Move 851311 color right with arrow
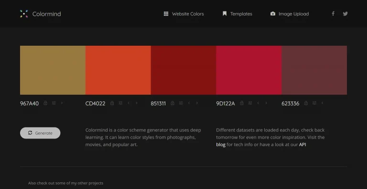The height and width of the screenshot is (189, 367). (197, 103)
